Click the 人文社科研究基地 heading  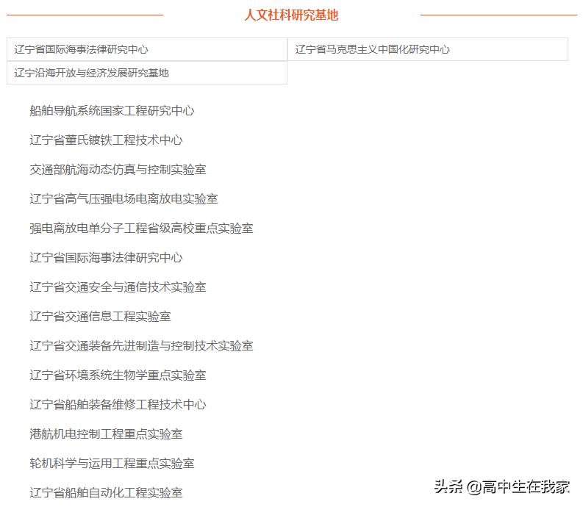291,15
